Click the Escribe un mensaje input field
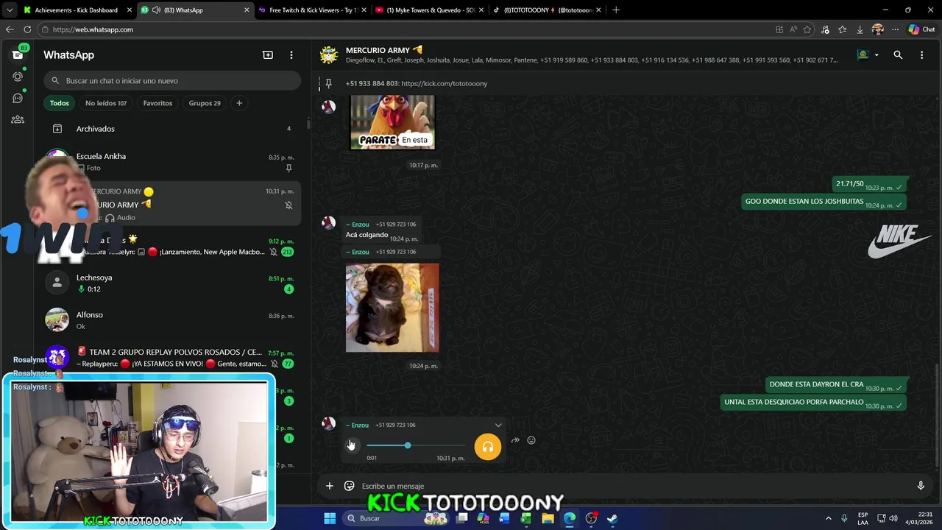This screenshot has width=942, height=530. pyautogui.click(x=633, y=486)
